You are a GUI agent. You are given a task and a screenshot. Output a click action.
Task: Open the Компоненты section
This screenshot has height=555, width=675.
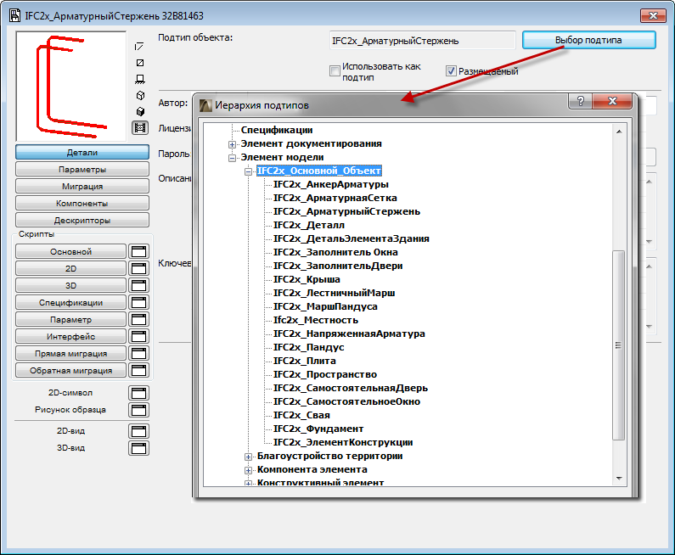point(82,203)
